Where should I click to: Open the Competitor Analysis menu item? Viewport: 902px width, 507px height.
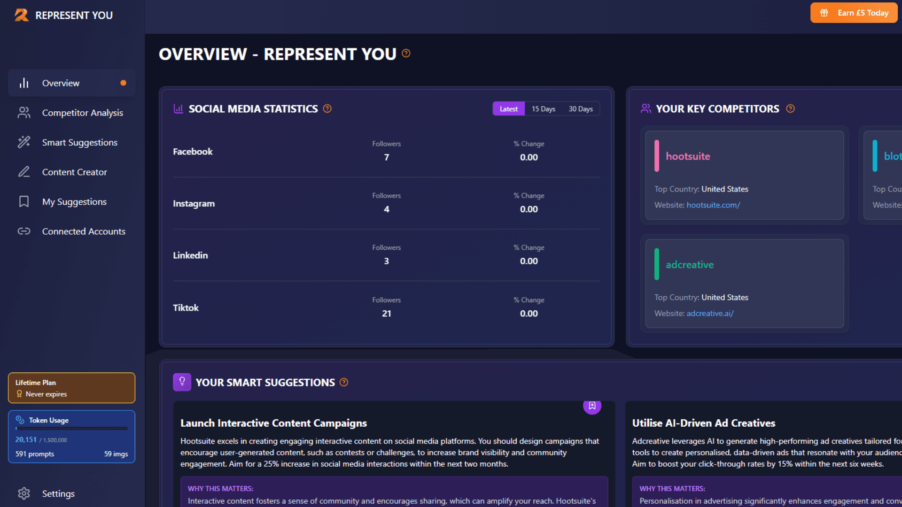[82, 113]
